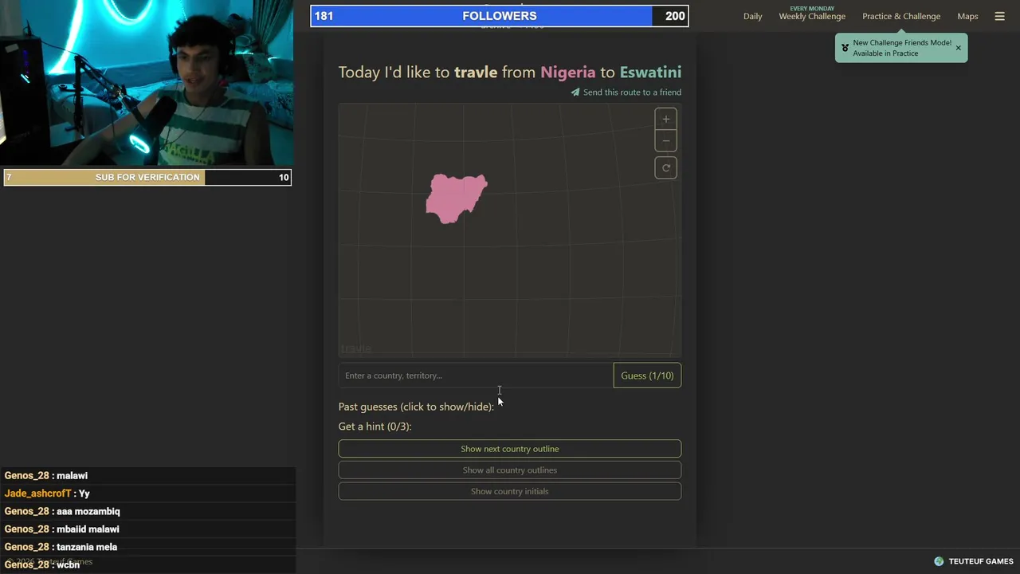Click the streamer webcam feed
Image resolution: width=1020 pixels, height=574 pixels.
click(x=147, y=83)
